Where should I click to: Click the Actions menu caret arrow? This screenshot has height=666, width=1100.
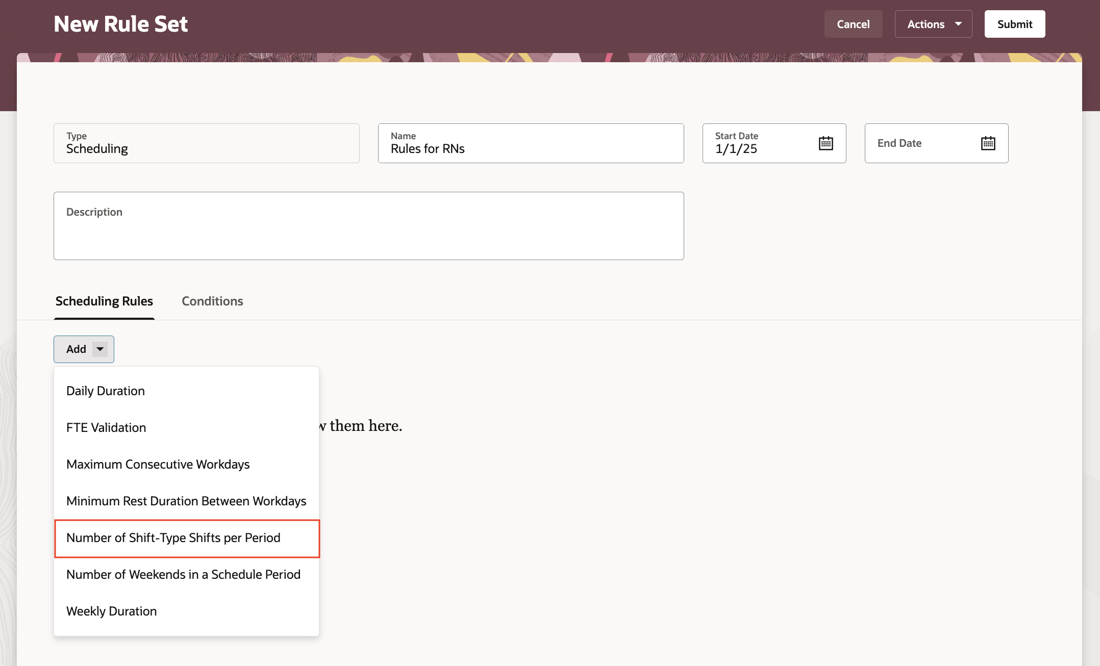958,24
